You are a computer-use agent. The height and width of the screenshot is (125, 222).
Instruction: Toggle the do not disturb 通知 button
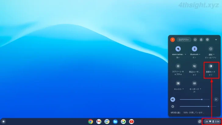point(211,49)
